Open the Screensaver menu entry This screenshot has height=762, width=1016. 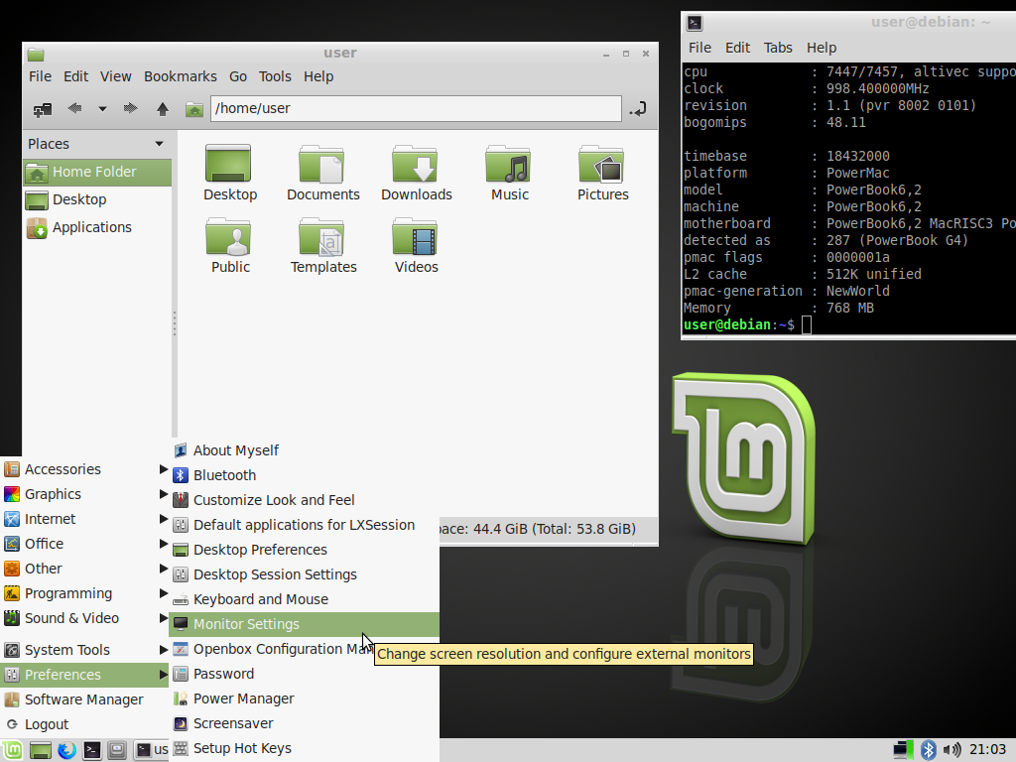tap(304, 723)
